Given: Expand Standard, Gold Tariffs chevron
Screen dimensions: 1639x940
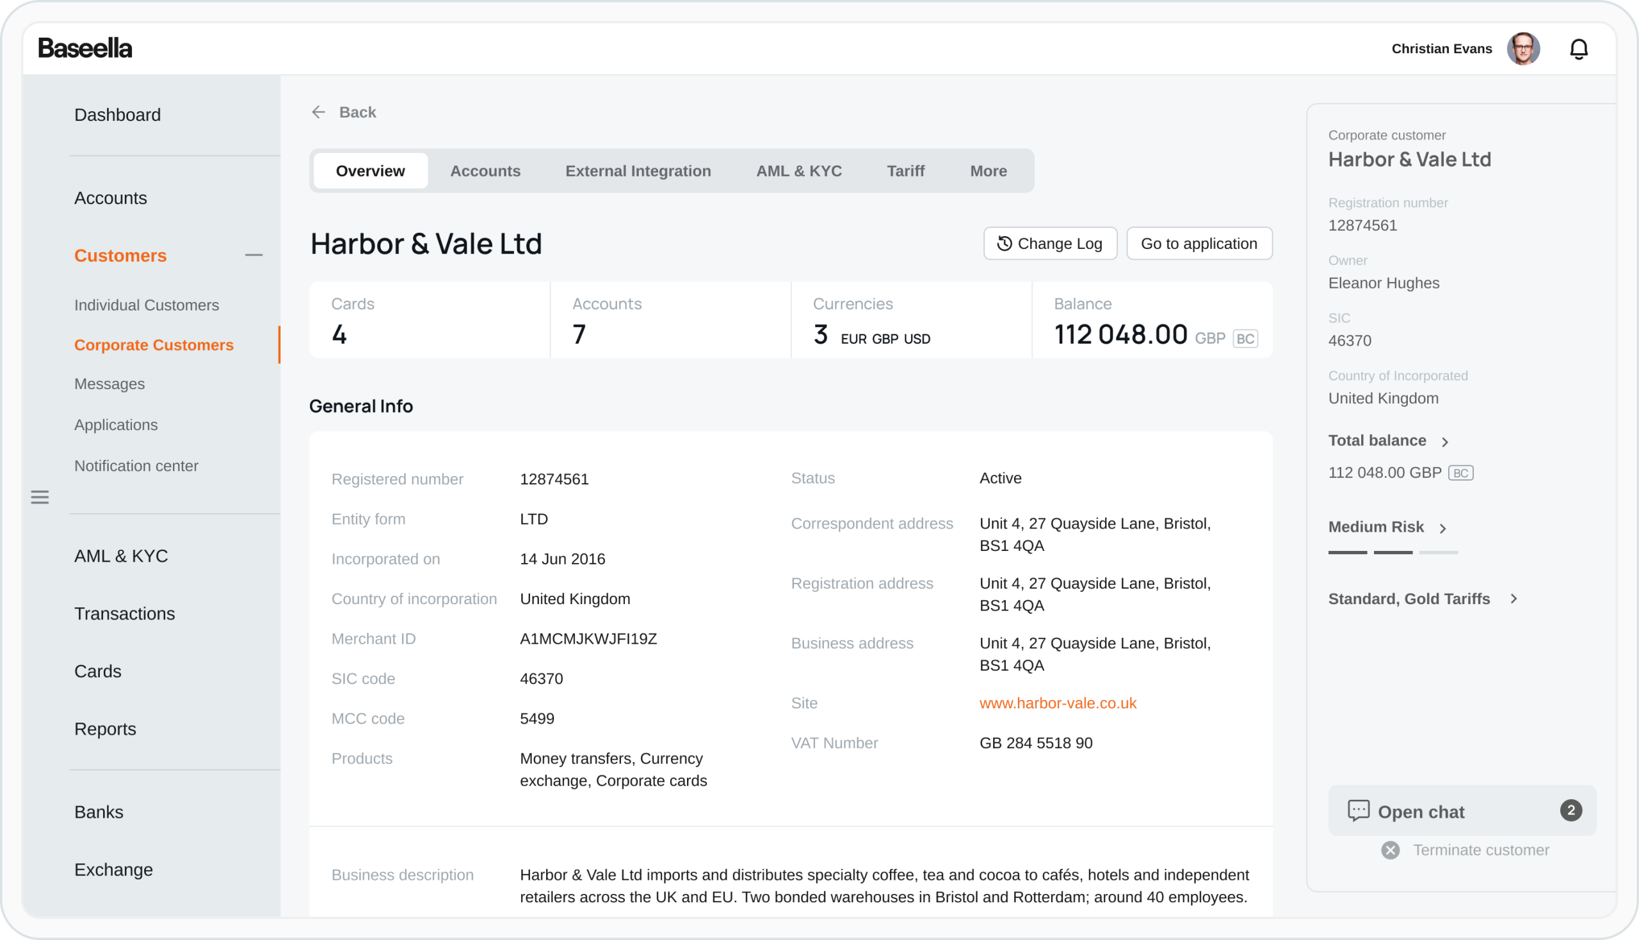Looking at the screenshot, I should (x=1514, y=599).
